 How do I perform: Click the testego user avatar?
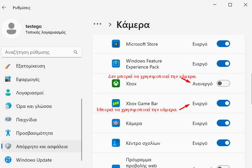[11, 29]
